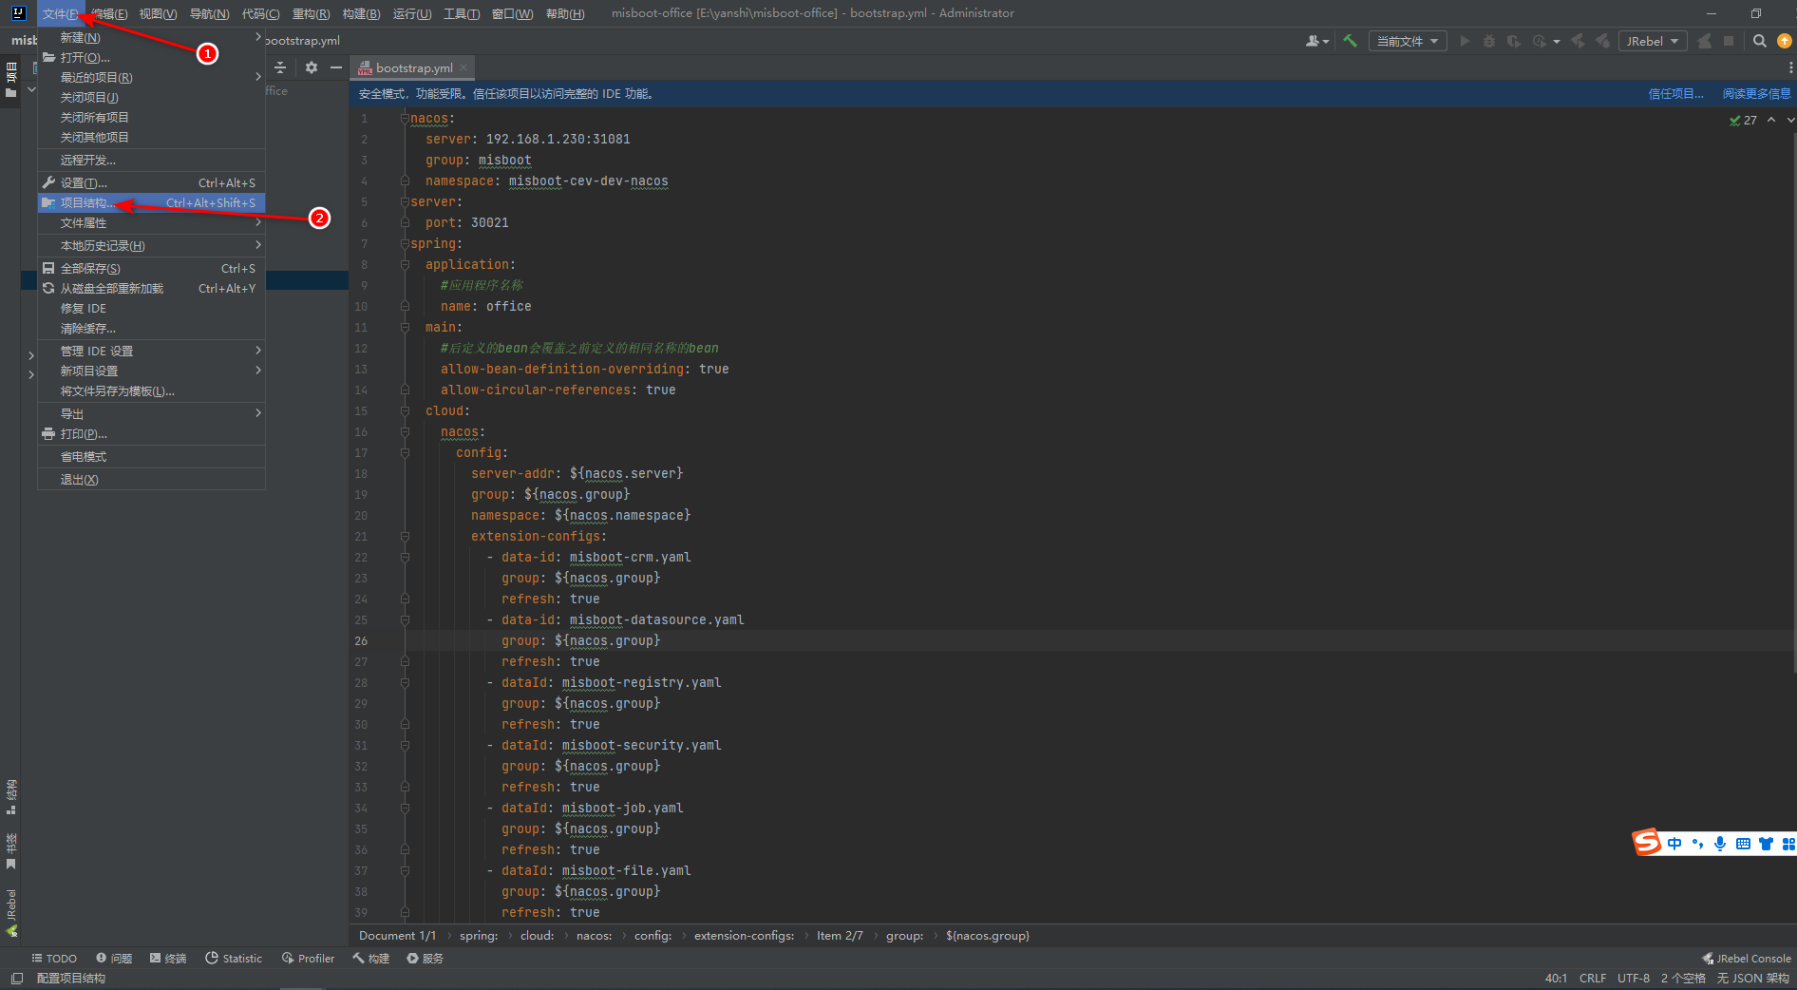Click the 阅读更多信息 link
Viewport: 1797px width, 990px height.
1756,93
